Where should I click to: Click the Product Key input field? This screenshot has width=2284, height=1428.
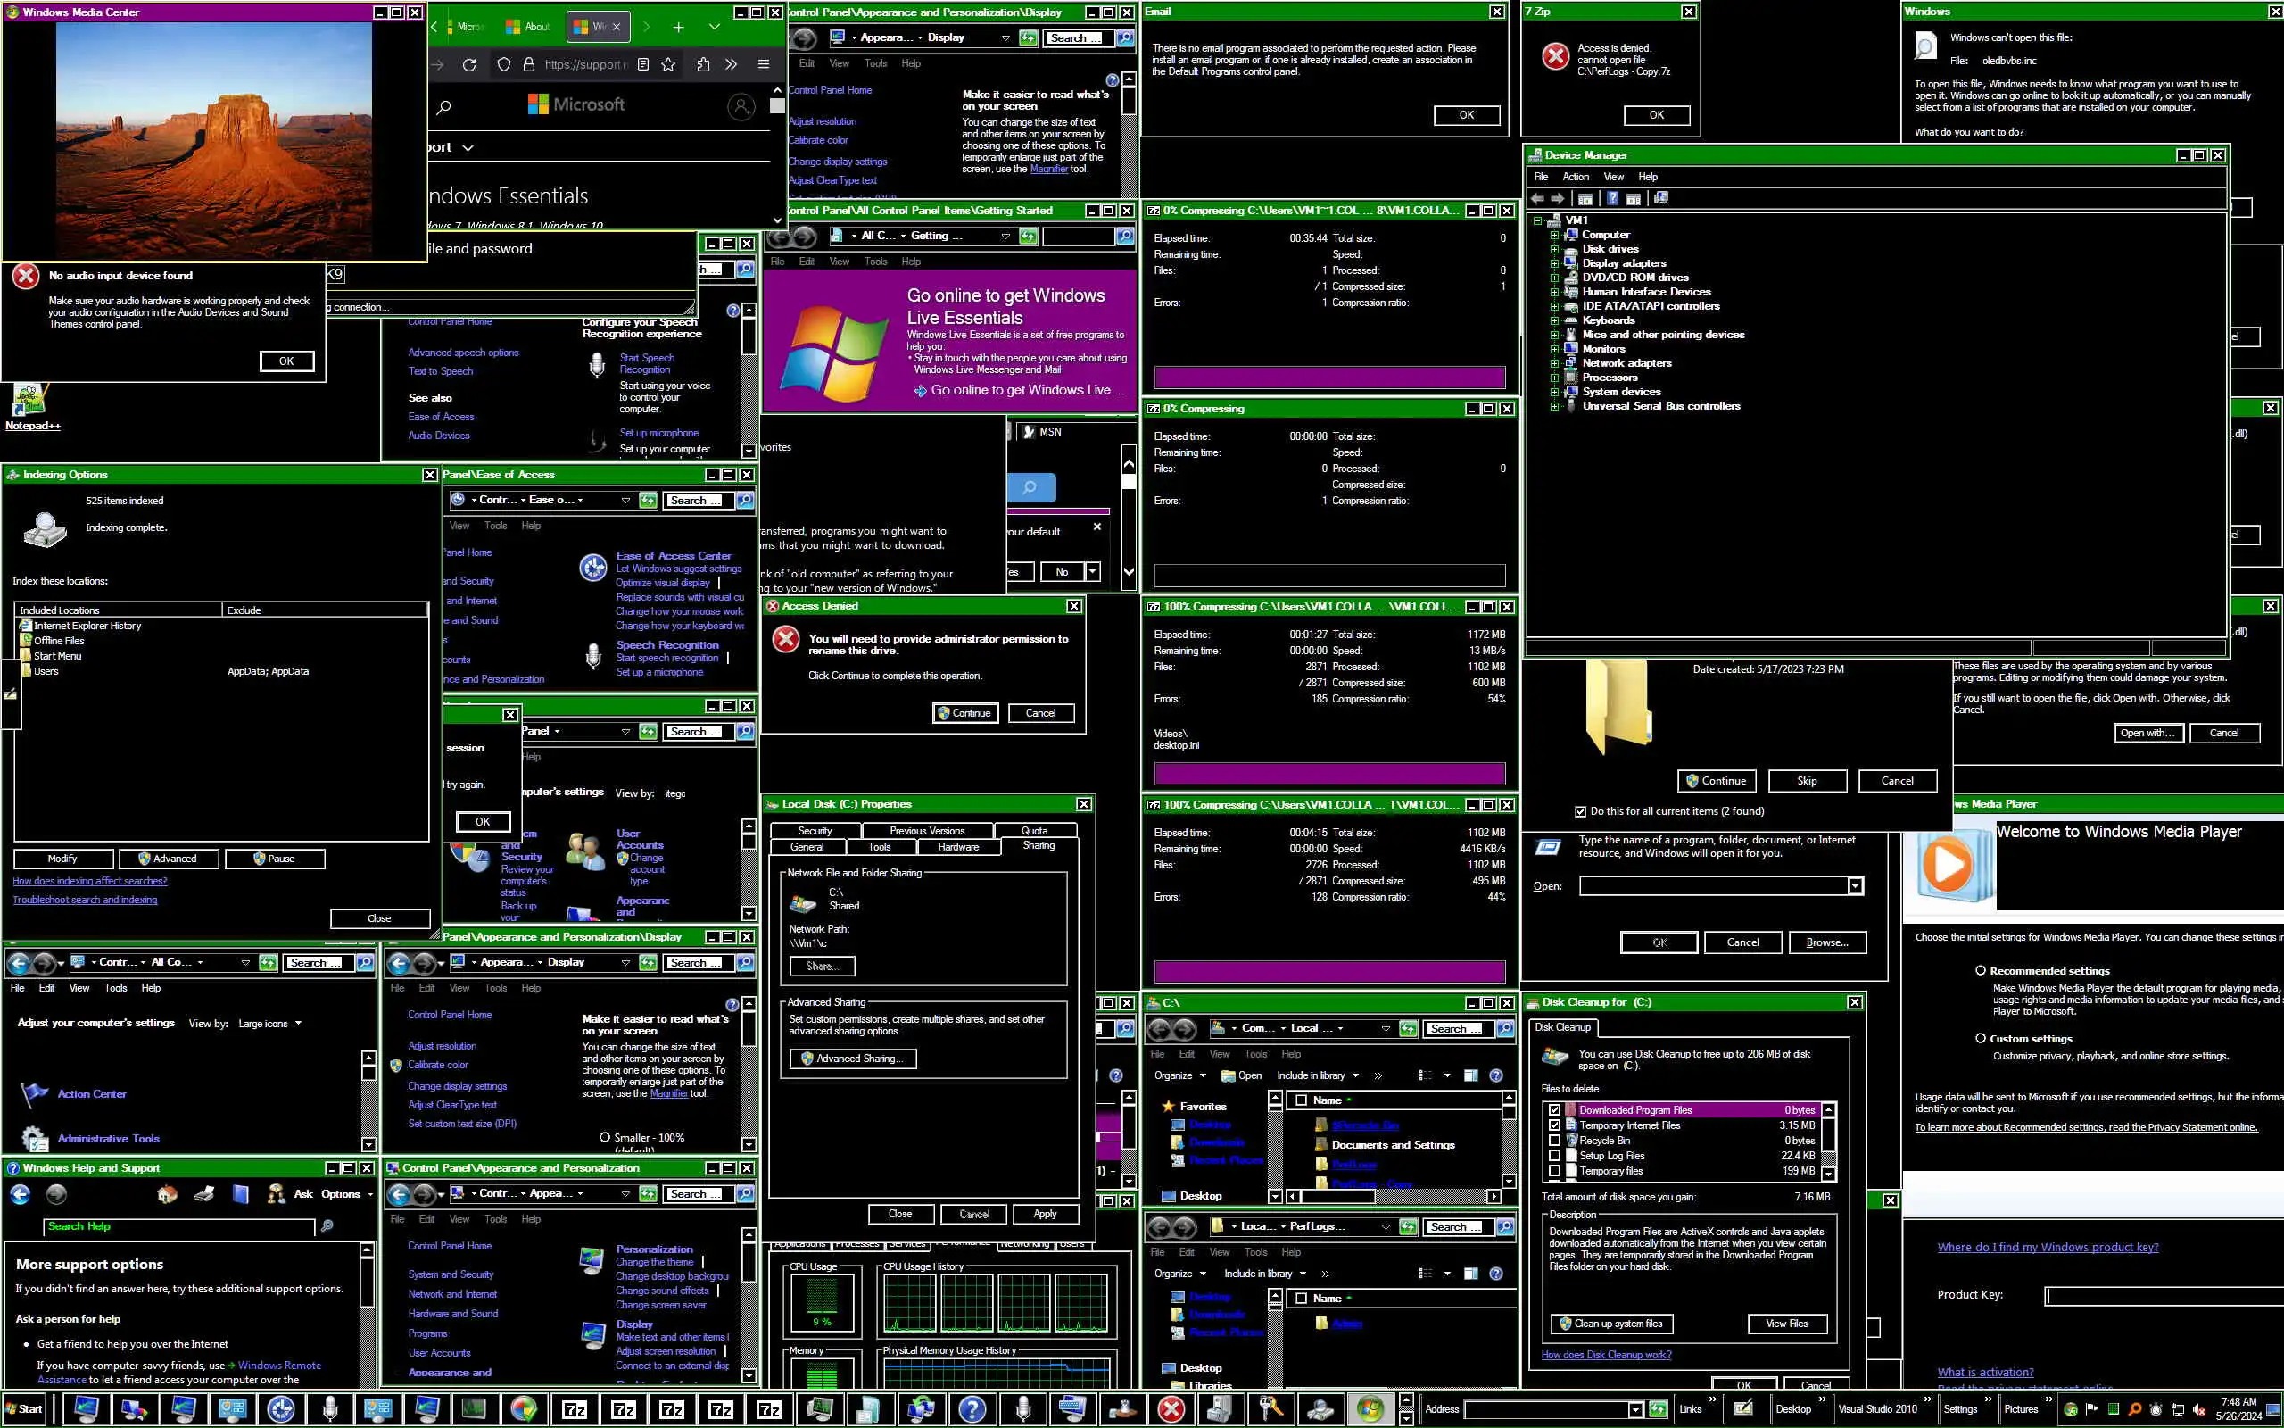pyautogui.click(x=2161, y=1296)
